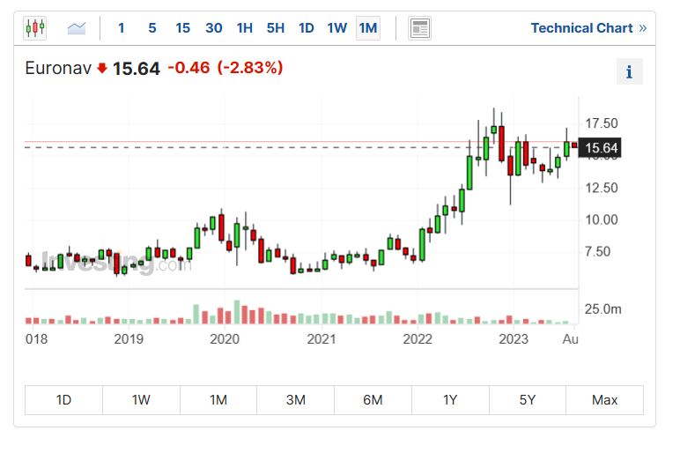Select the 1M interval in the toolbar
The height and width of the screenshot is (453, 695).
[x=368, y=28]
